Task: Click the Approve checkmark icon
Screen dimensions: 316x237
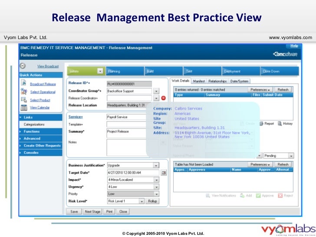Action: tap(258, 195)
